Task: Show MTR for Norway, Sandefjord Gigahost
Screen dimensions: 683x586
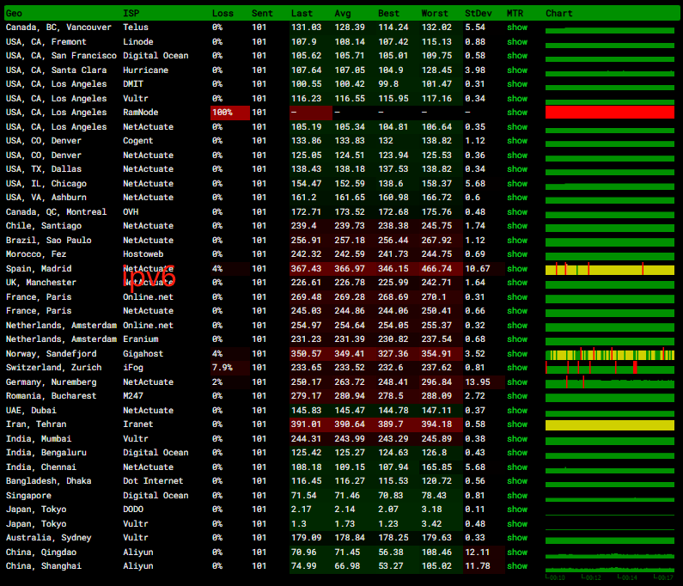Action: point(517,354)
